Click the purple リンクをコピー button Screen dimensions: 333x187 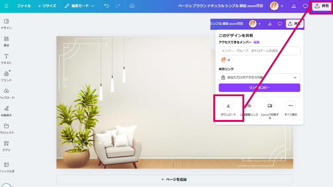point(259,88)
